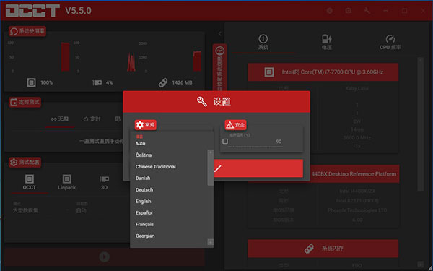Toggle the stop-temperature checkbox in safety section
Screen dimensions: 433x271
225,142
